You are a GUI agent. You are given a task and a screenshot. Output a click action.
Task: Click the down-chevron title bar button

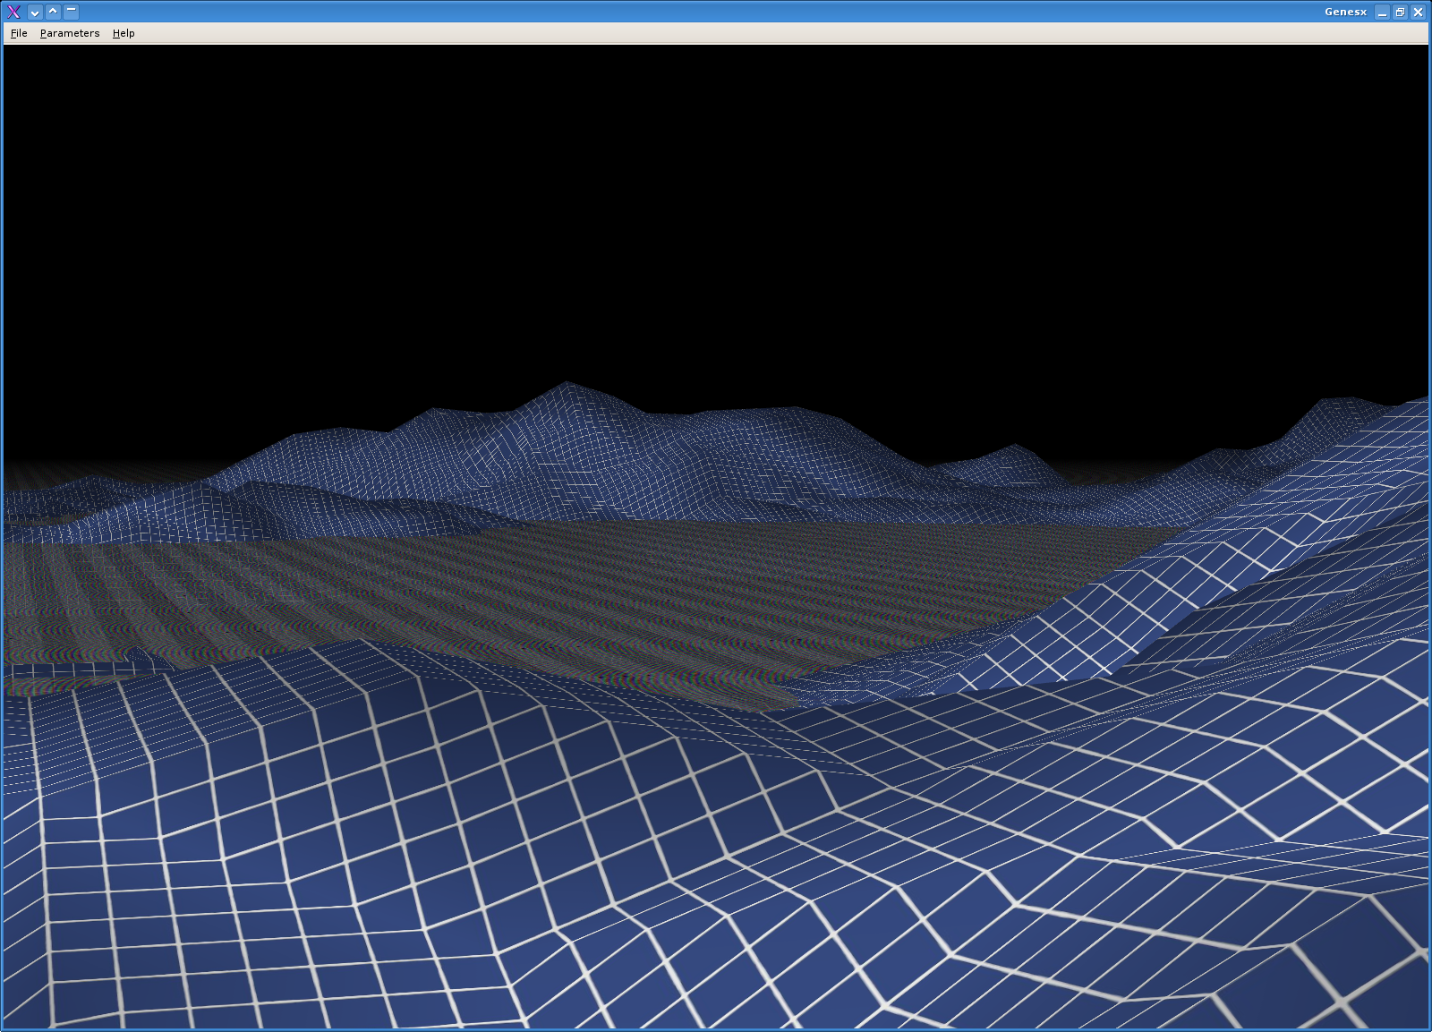click(x=35, y=12)
